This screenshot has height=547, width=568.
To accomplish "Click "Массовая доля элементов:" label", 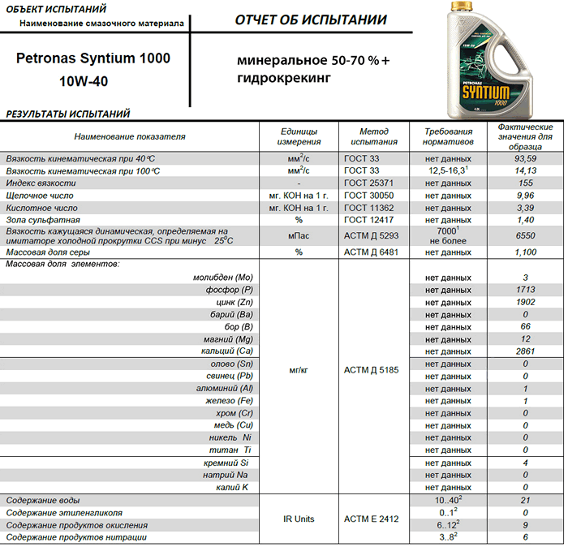I will [62, 264].
